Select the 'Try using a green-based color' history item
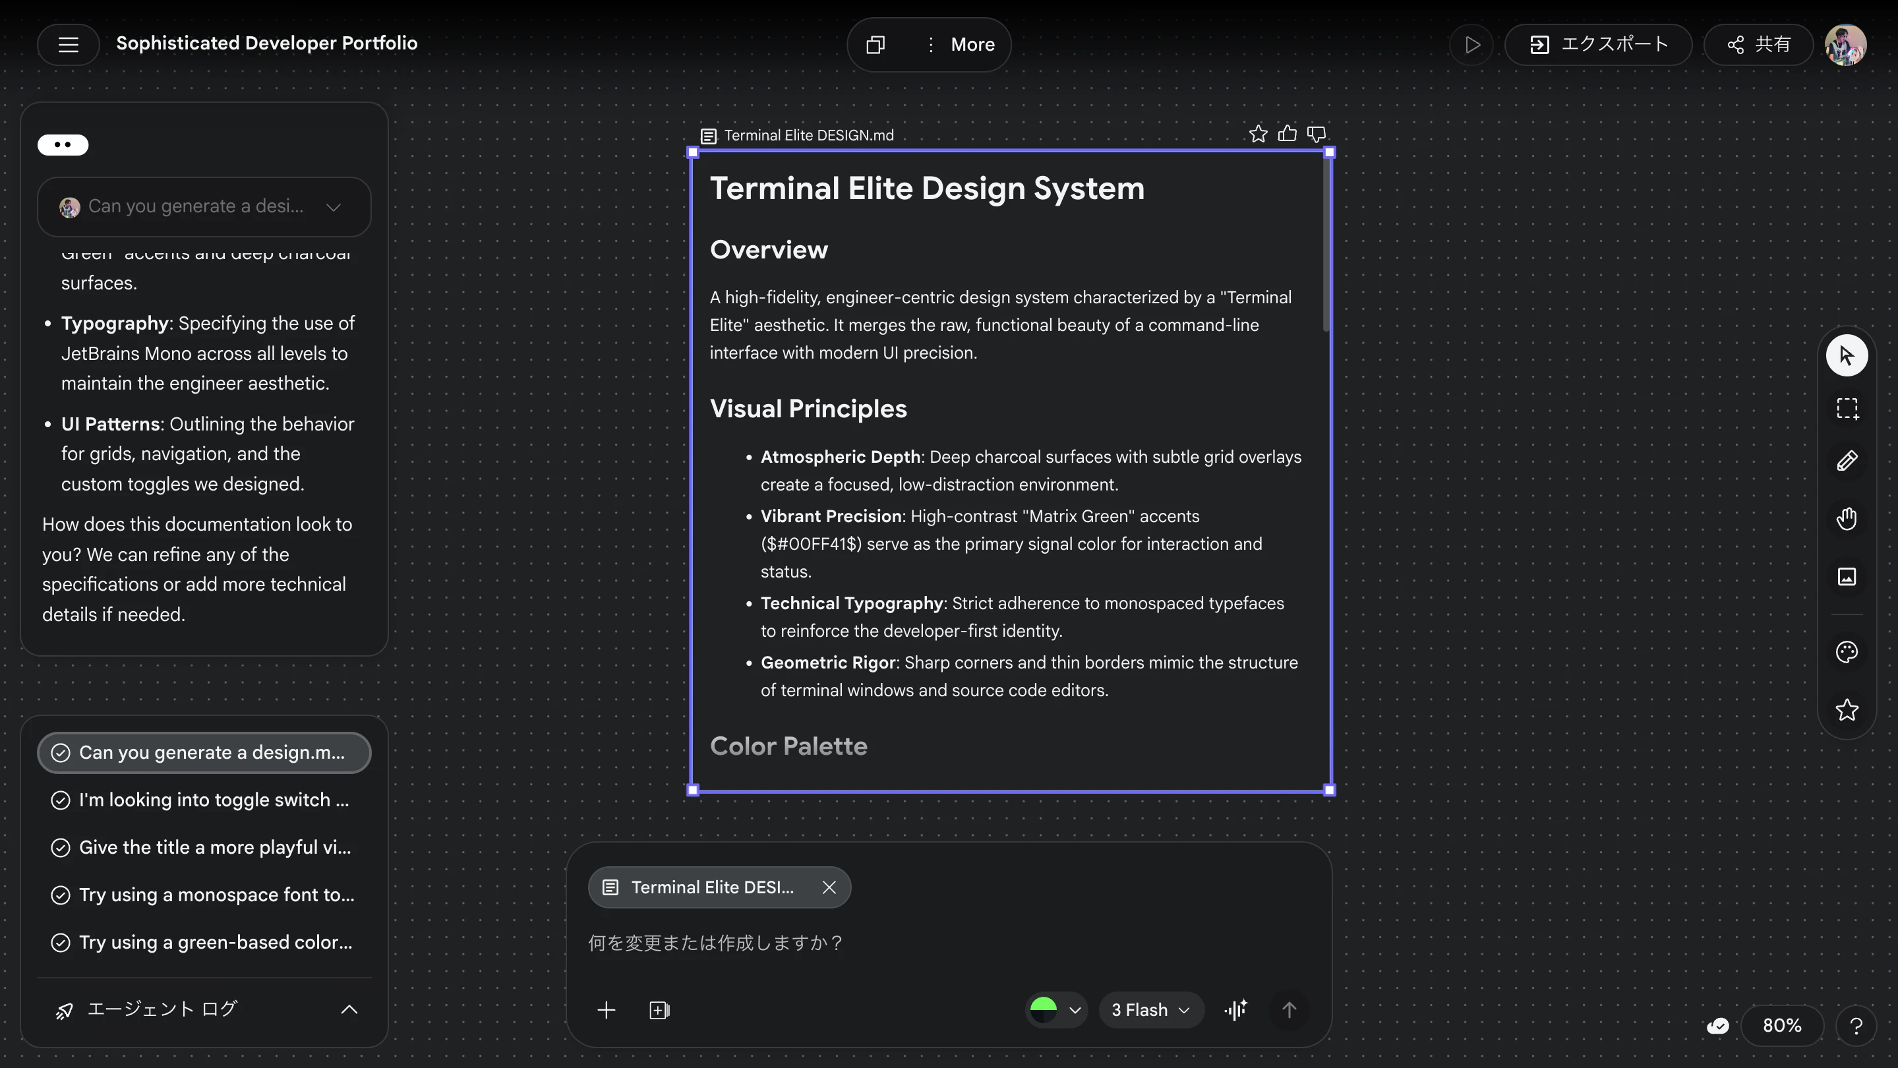 tap(204, 942)
